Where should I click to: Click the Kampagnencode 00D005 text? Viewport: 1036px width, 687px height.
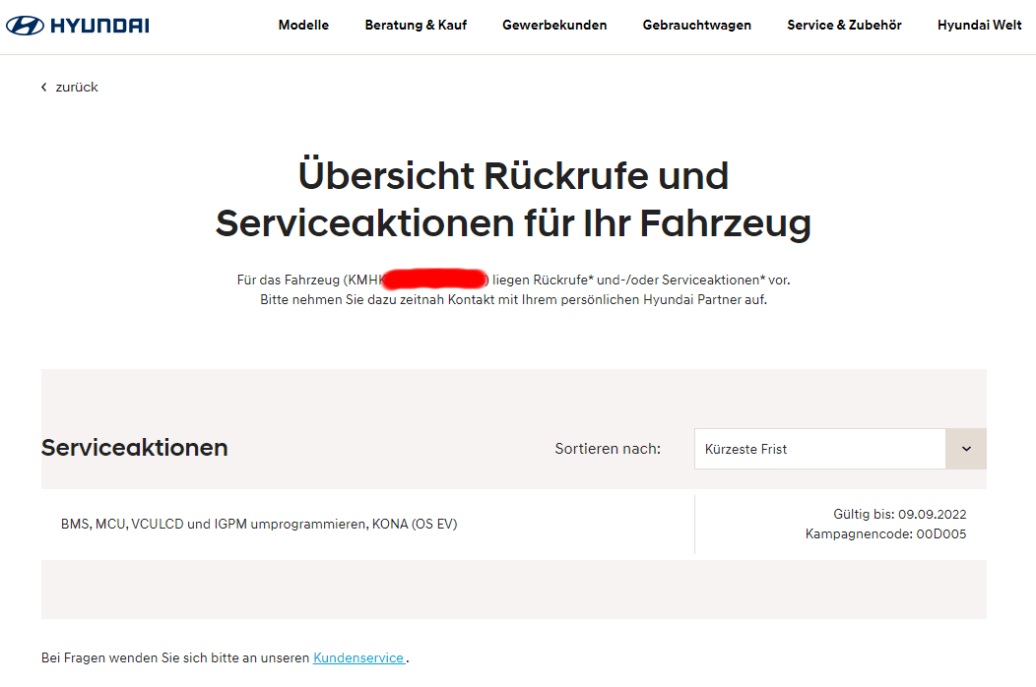tap(885, 534)
